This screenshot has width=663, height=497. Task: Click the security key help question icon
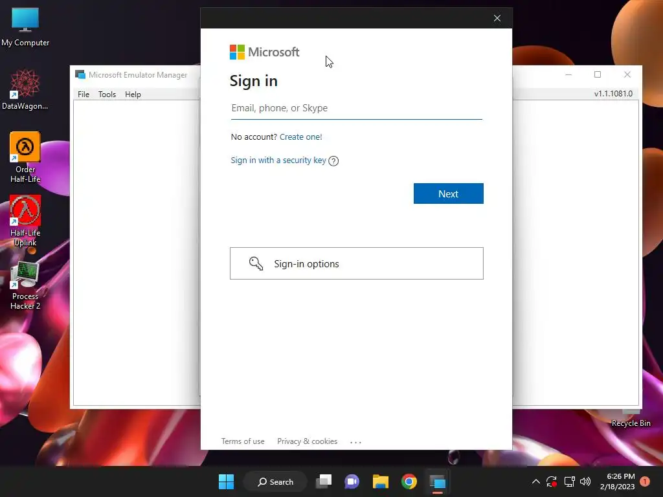pyautogui.click(x=333, y=161)
